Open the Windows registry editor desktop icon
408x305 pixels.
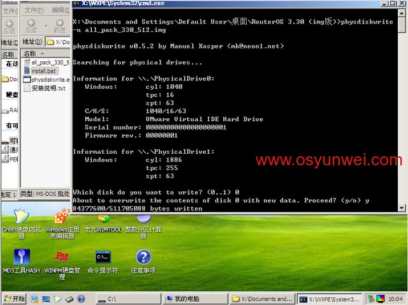pyautogui.click(x=62, y=223)
